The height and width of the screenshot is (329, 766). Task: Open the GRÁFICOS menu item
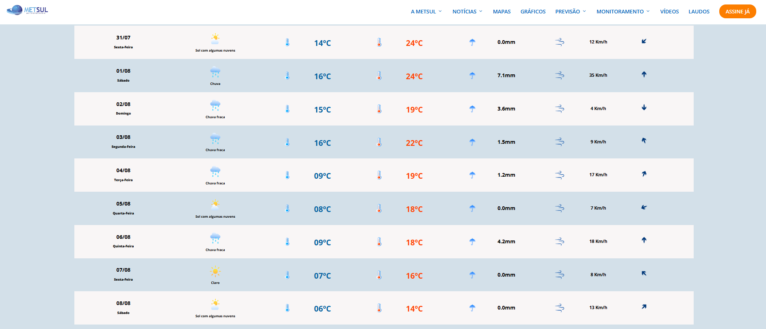(x=533, y=11)
